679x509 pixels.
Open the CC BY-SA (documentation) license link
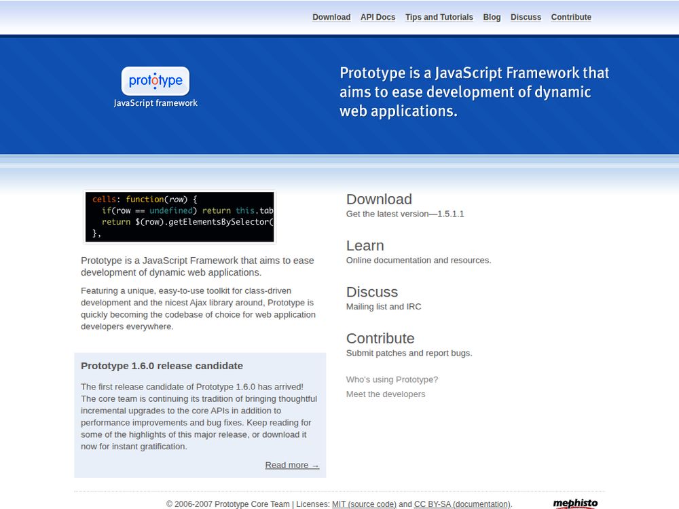pos(462,504)
